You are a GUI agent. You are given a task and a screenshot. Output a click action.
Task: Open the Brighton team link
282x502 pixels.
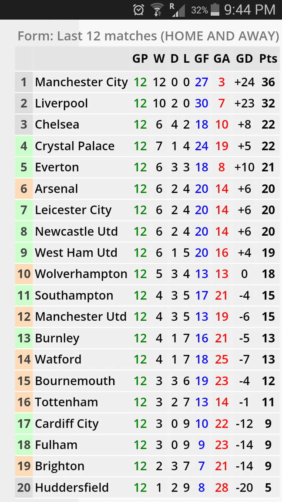[x=60, y=466]
